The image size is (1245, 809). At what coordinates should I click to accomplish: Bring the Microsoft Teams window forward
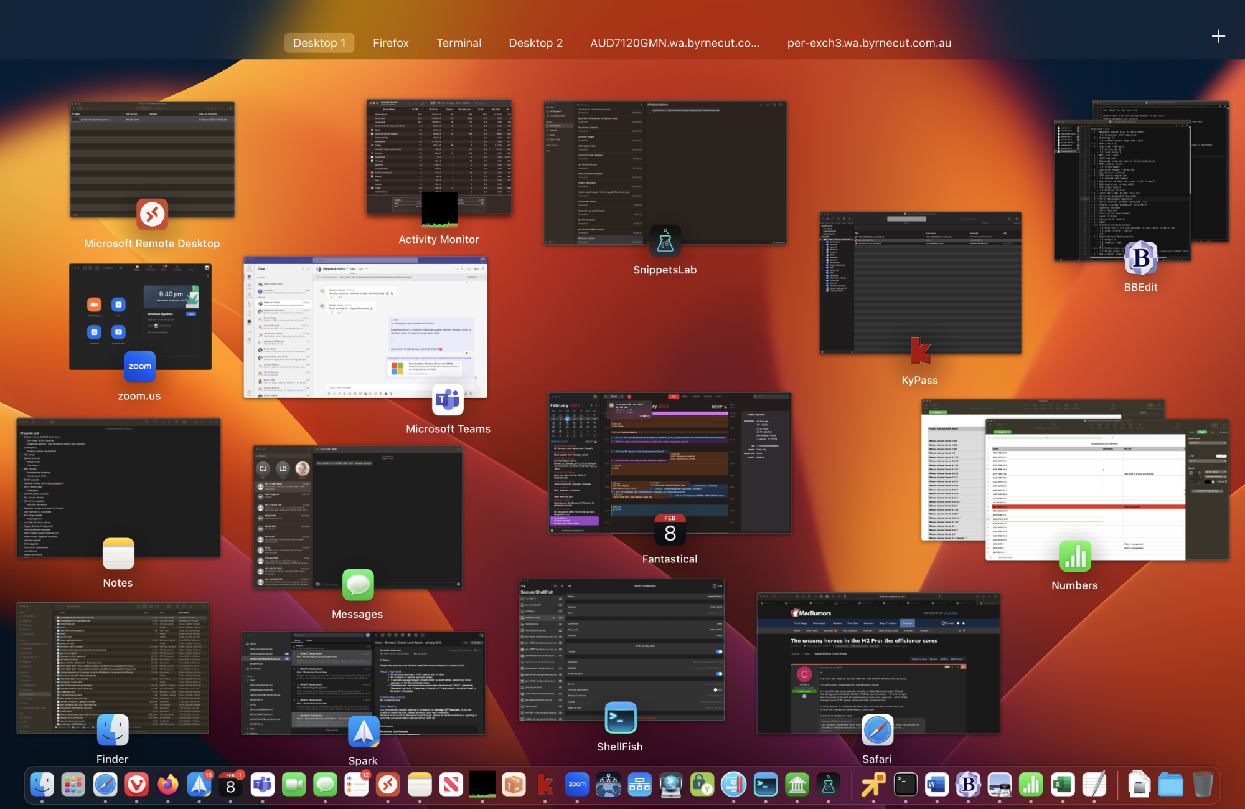click(365, 327)
